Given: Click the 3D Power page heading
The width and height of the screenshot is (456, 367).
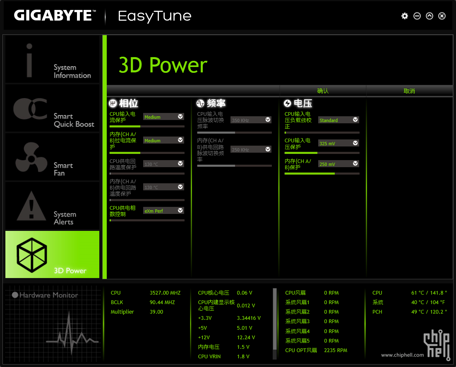Looking at the screenshot, I should tap(163, 65).
